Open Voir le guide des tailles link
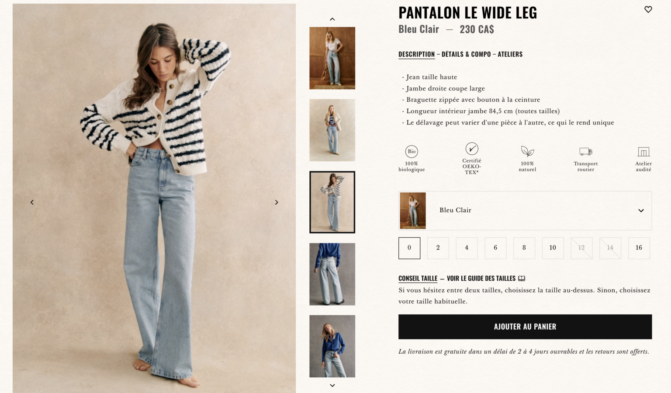Viewport: 671px width, 393px height. [x=481, y=278]
